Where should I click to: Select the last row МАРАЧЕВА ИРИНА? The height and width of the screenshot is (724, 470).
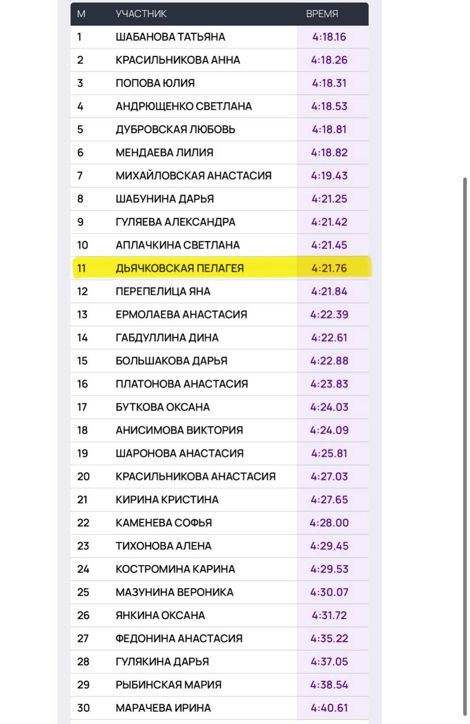coord(163,708)
